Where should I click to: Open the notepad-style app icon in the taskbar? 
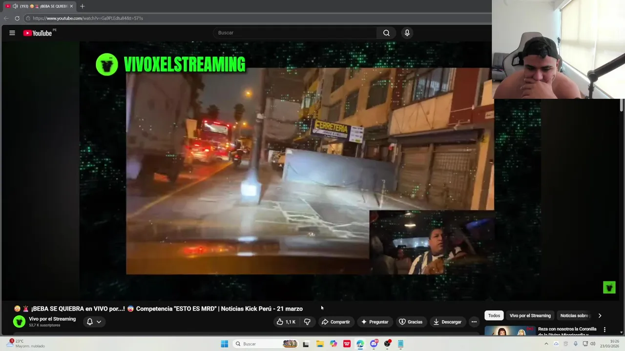[x=400, y=344]
